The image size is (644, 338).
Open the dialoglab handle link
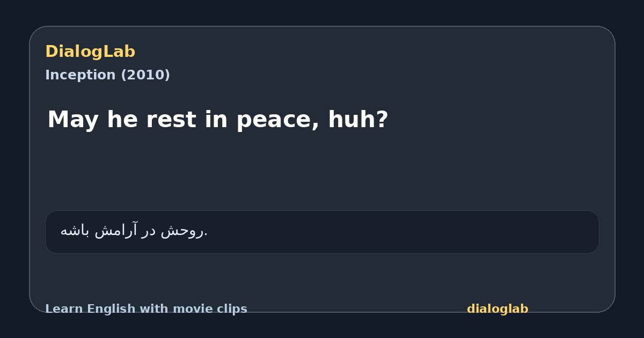click(x=497, y=309)
